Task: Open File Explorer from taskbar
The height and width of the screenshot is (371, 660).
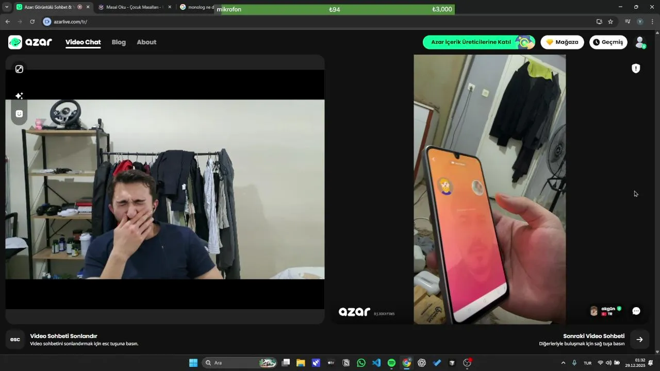Action: (x=301, y=363)
